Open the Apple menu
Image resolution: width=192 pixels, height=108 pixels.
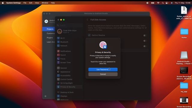(3, 3)
